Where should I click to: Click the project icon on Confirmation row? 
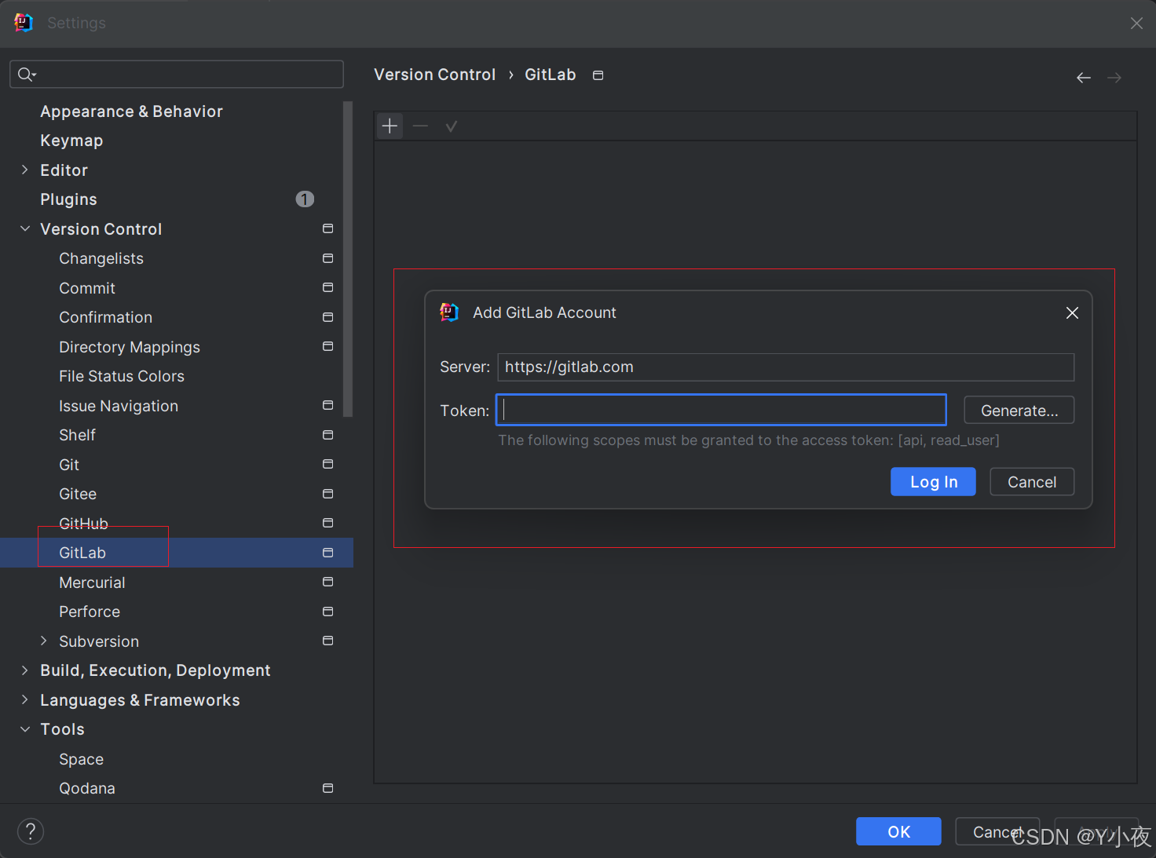pyautogui.click(x=328, y=317)
